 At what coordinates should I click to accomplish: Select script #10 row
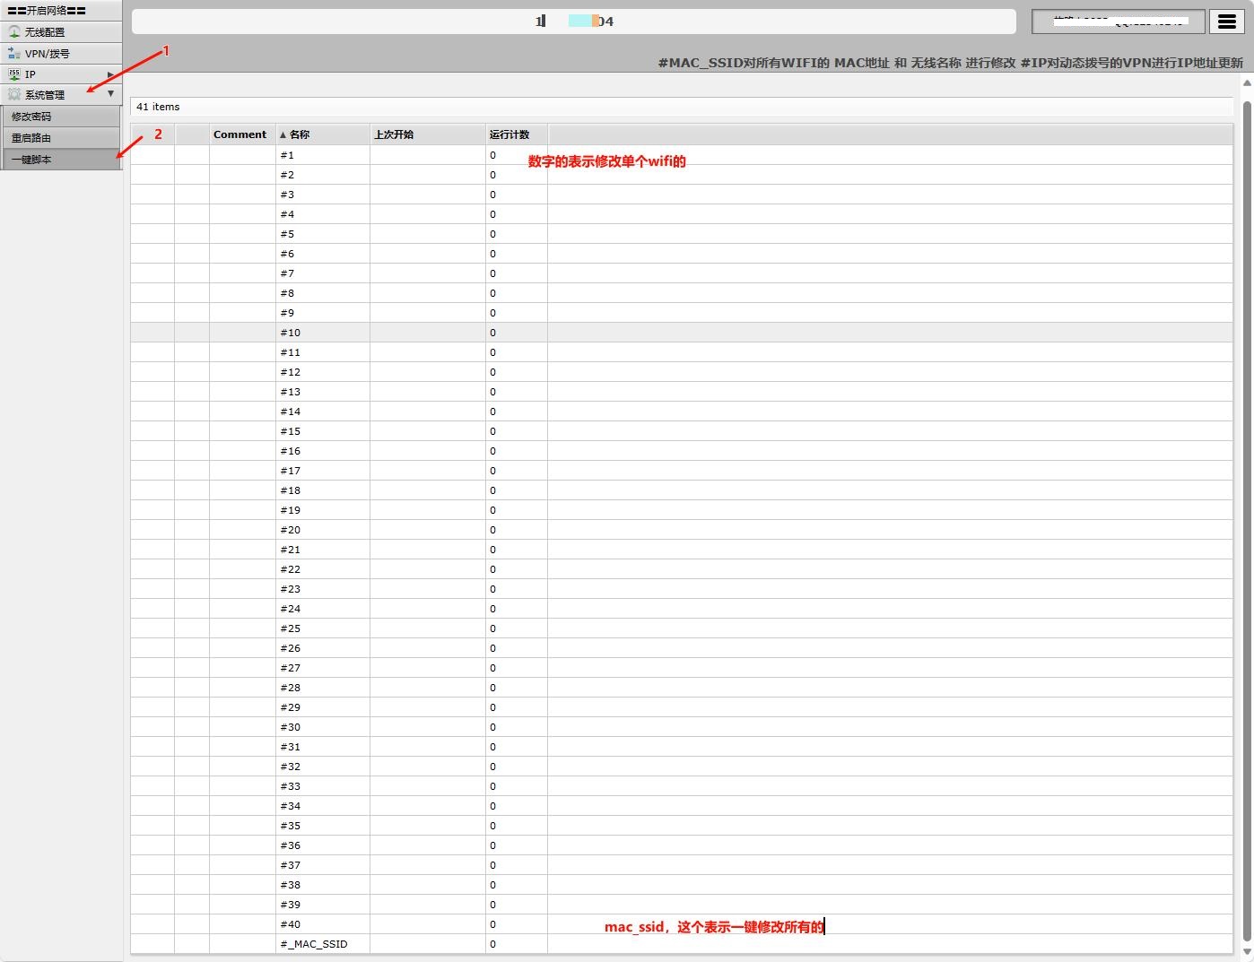pos(291,333)
